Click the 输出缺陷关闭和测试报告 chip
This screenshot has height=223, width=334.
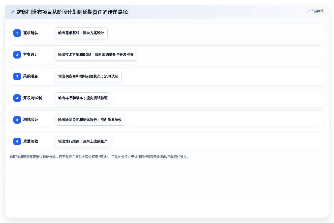click(90, 120)
